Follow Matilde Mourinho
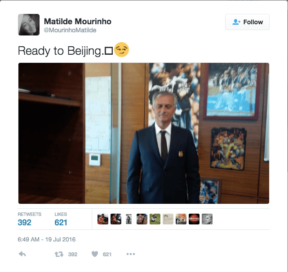288x272 pixels. pyautogui.click(x=247, y=22)
